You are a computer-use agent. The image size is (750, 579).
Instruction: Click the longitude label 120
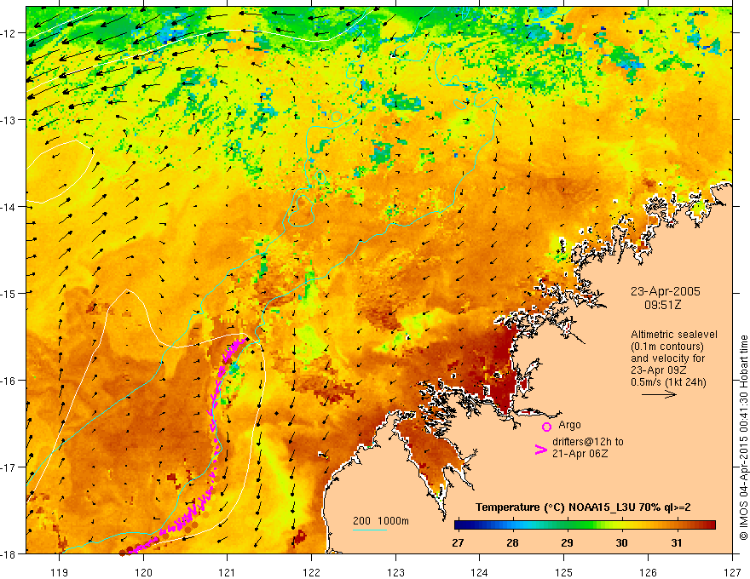(143, 572)
